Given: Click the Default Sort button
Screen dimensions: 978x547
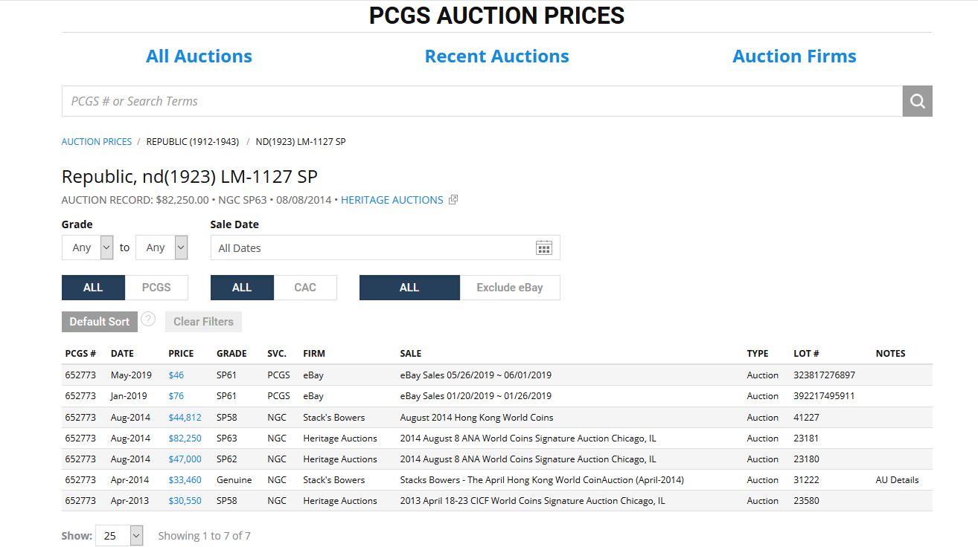Looking at the screenshot, I should 100,322.
